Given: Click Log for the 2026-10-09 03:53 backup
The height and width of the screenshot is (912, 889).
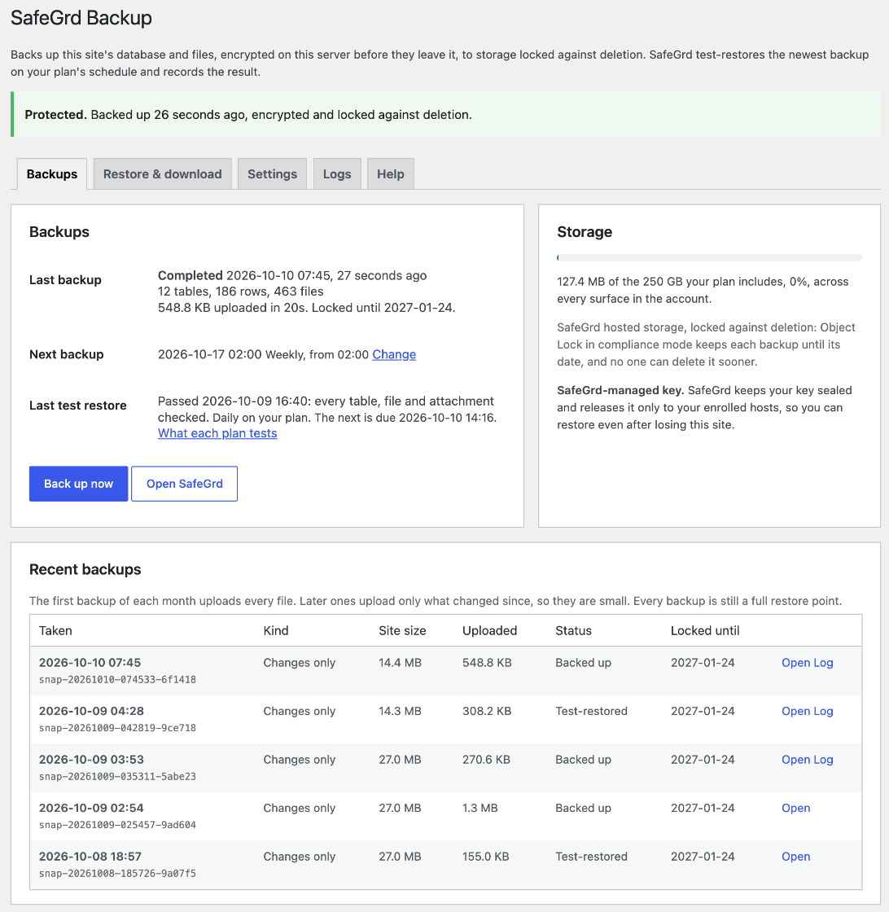Looking at the screenshot, I should coord(823,759).
